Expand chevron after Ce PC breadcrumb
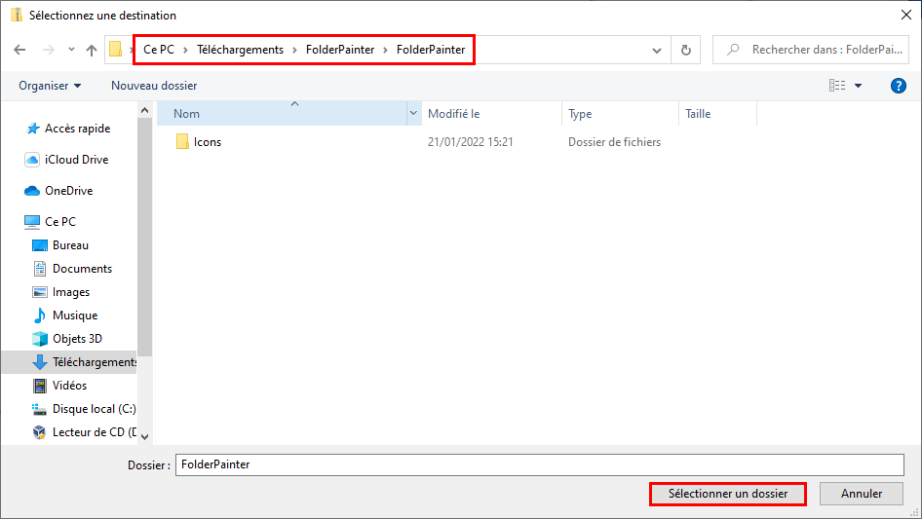Viewport: 922px width, 519px height. point(185,50)
